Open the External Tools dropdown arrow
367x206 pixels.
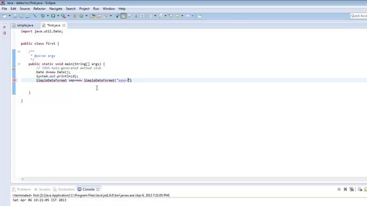coord(69,16)
